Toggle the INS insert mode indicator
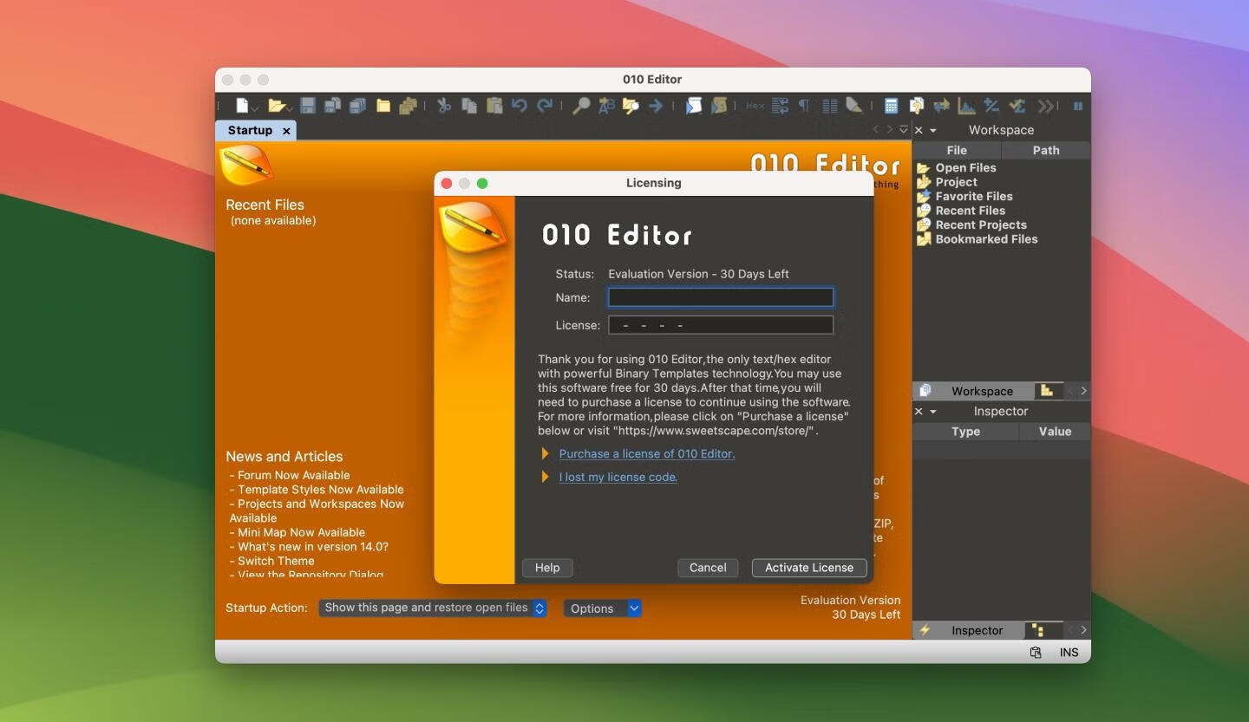This screenshot has width=1249, height=722. (1069, 653)
